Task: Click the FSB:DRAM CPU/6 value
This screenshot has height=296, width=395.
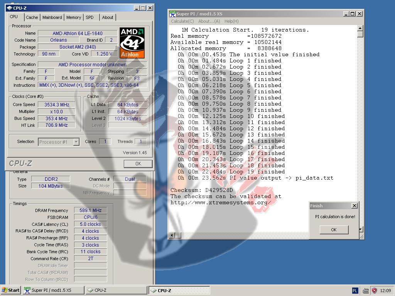Action: point(90,217)
